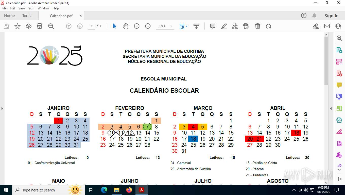
Task: Collapse the right tools pane
Action: 331,108
